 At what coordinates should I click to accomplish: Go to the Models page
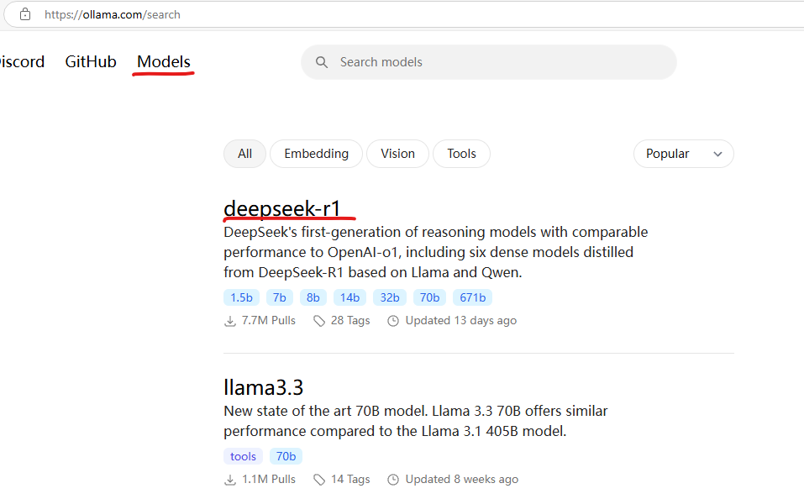[164, 61]
